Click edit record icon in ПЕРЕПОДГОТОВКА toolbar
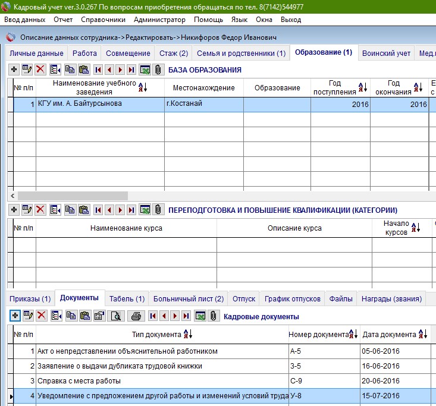Image resolution: width=436 pixels, height=406 pixels. pos(27,209)
